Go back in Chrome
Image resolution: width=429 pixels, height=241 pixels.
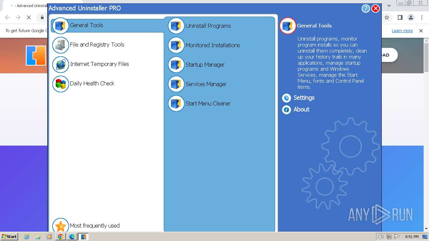pyautogui.click(x=7, y=17)
